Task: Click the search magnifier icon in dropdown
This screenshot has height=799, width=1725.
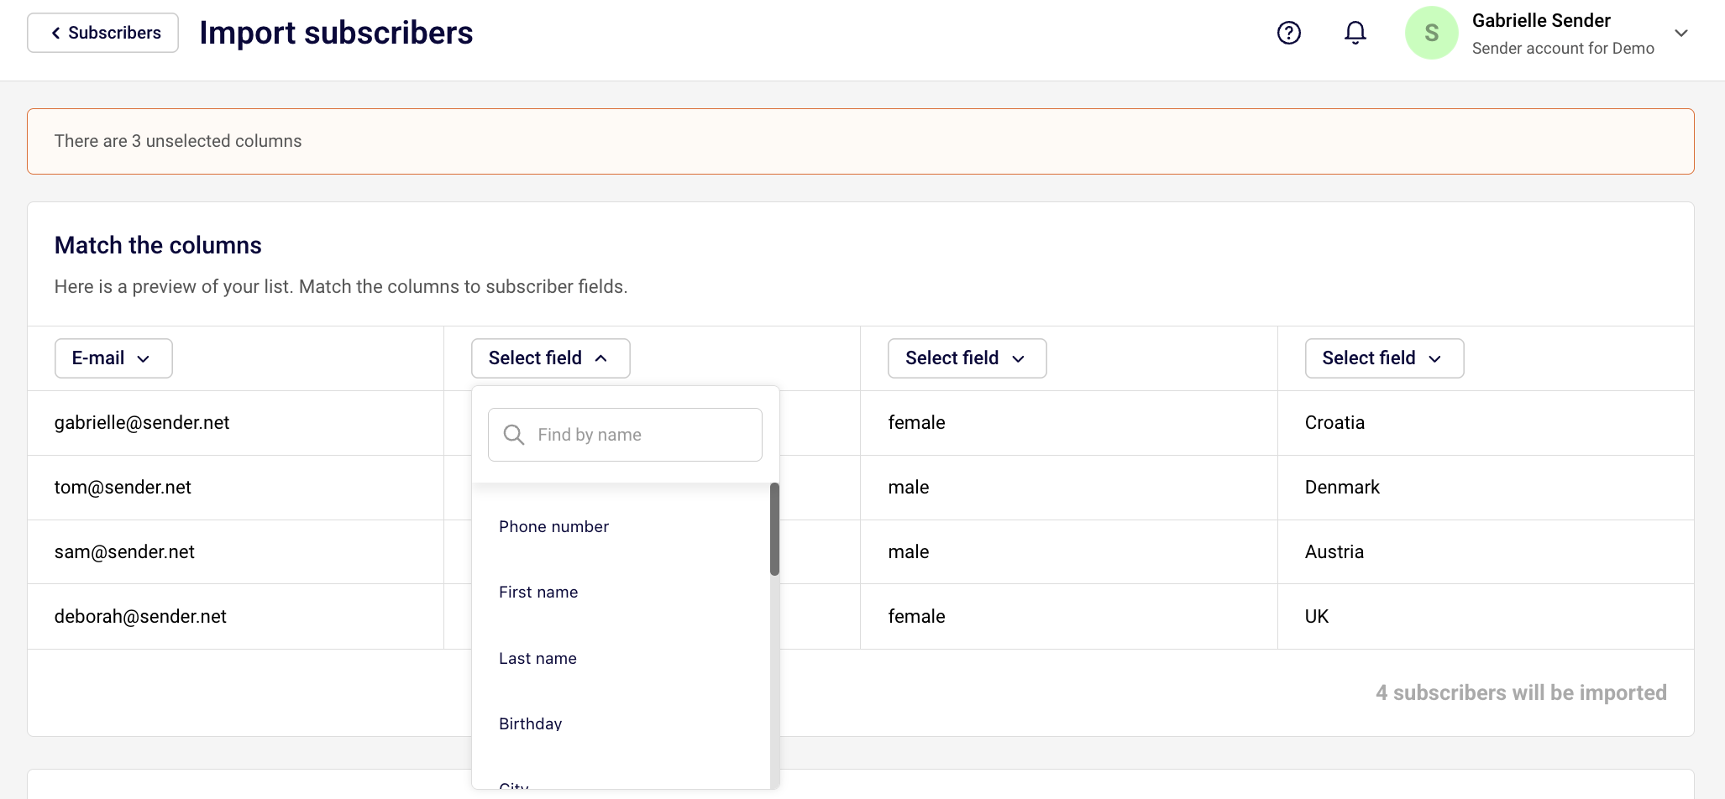Action: tap(513, 435)
